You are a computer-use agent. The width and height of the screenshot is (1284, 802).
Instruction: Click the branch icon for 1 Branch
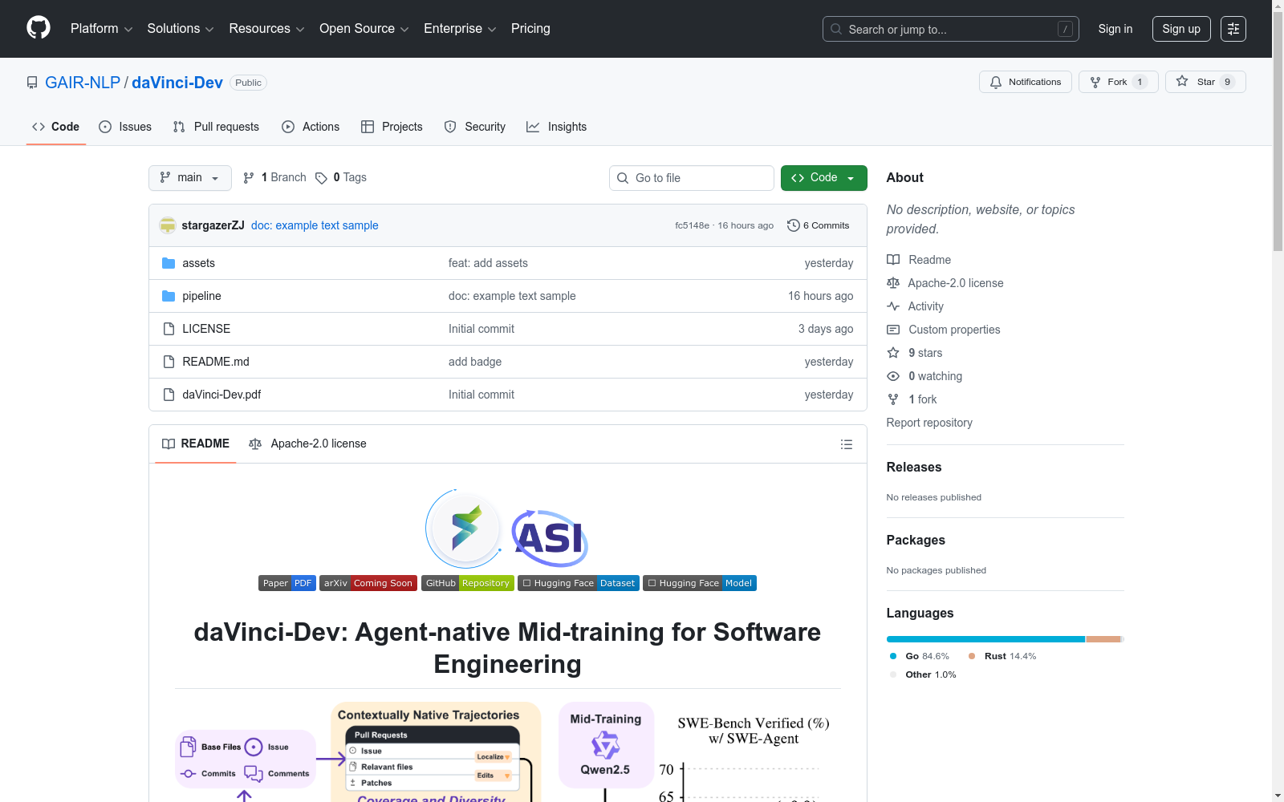point(249,178)
